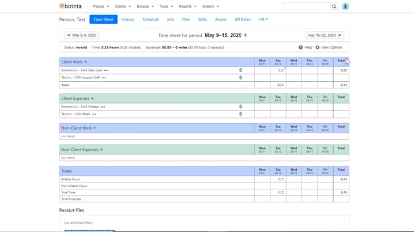
Task: Add a row with Non-Client Expenses plus icon
Action: click(x=102, y=150)
